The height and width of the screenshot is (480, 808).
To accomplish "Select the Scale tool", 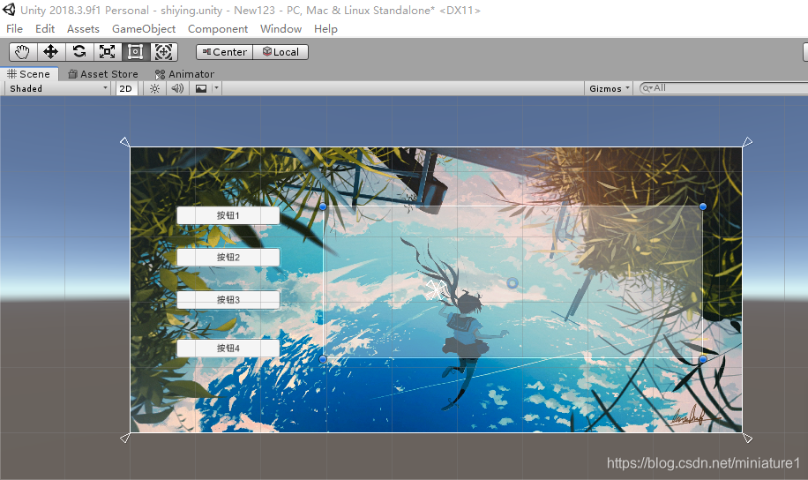I will 108,51.
